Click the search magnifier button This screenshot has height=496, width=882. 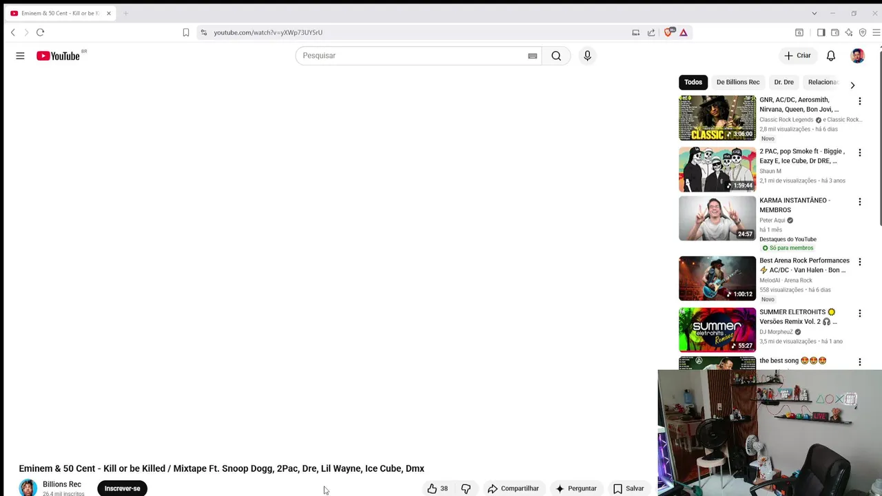[556, 56]
